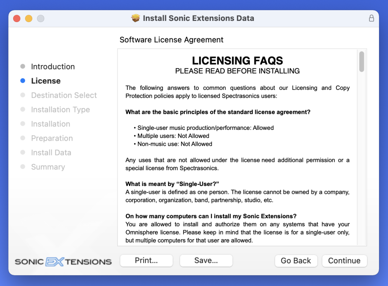Click 'PLEASE READ BEFORE INSTALLING' subtitle
Image resolution: width=388 pixels, height=286 pixels.
pos(237,71)
